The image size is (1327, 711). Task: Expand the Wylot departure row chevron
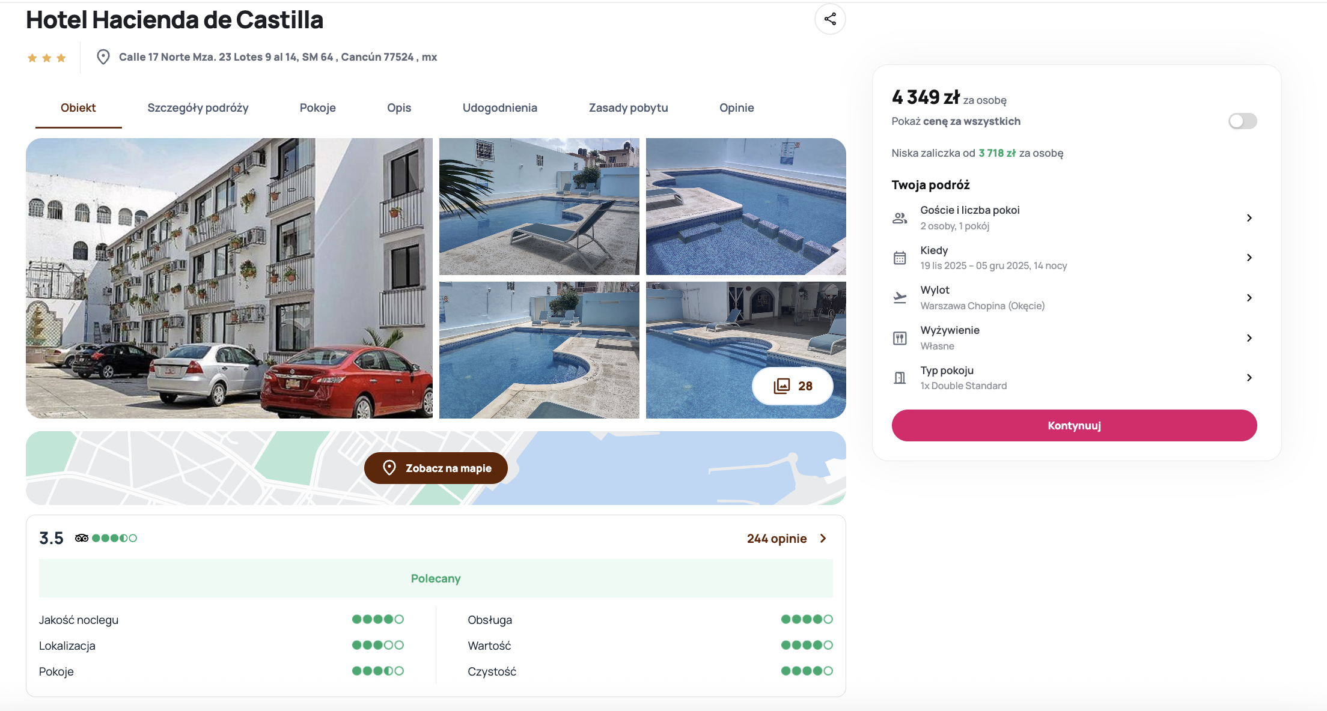pyautogui.click(x=1249, y=298)
